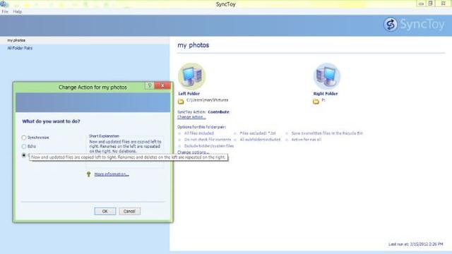The image size is (452, 254).
Task: Click the "my photos" heading in right pane
Action: 193,45
